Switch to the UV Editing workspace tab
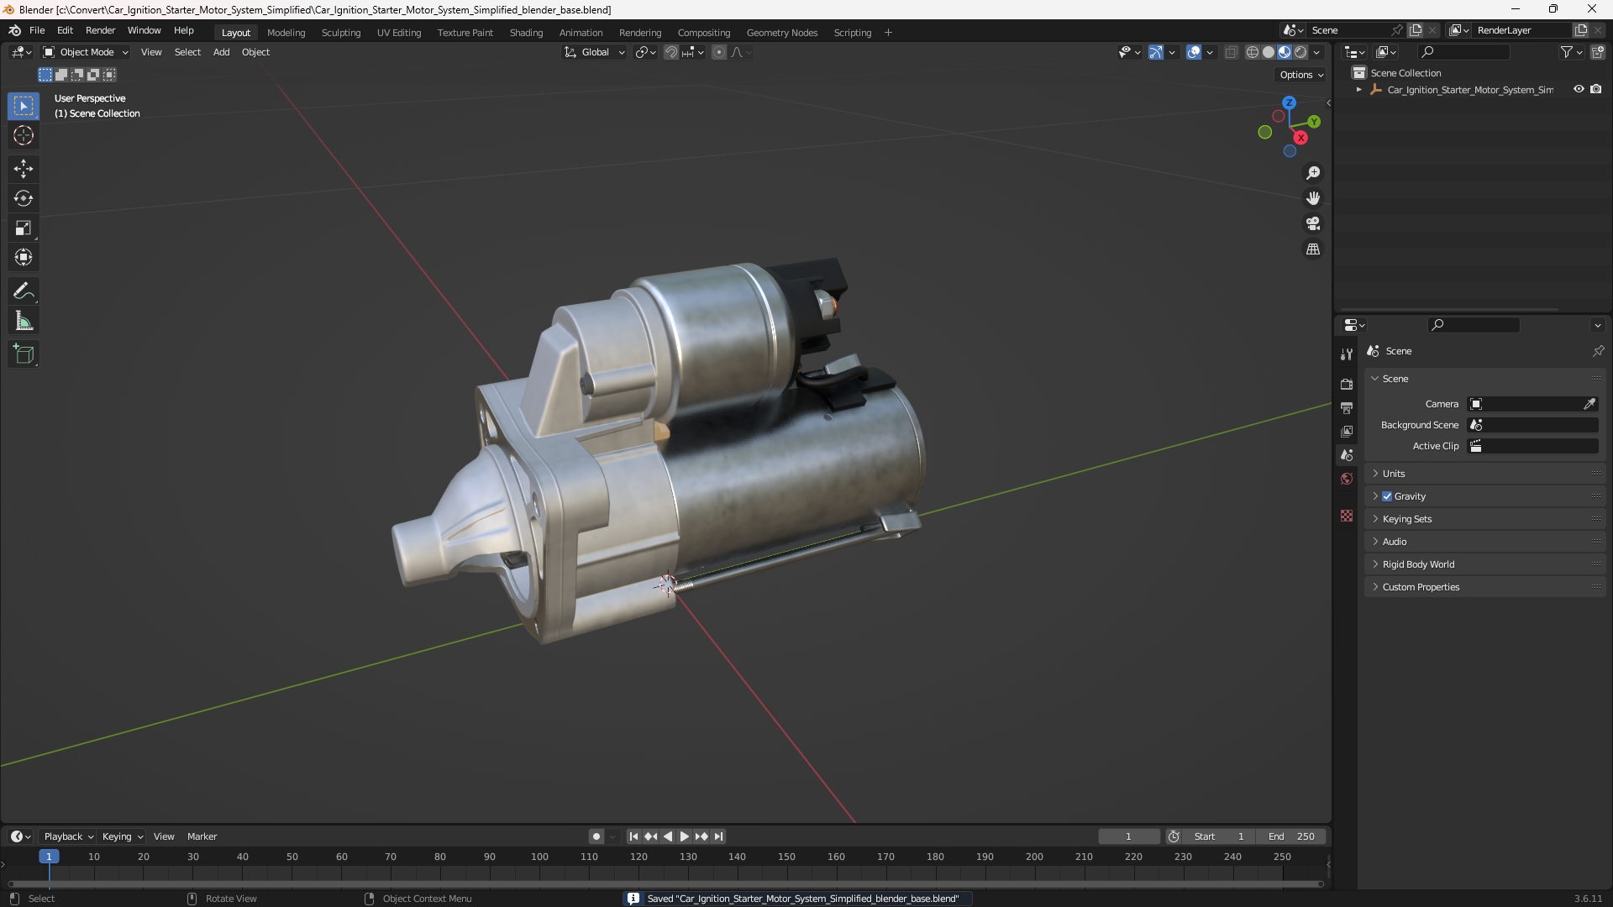 [399, 33]
